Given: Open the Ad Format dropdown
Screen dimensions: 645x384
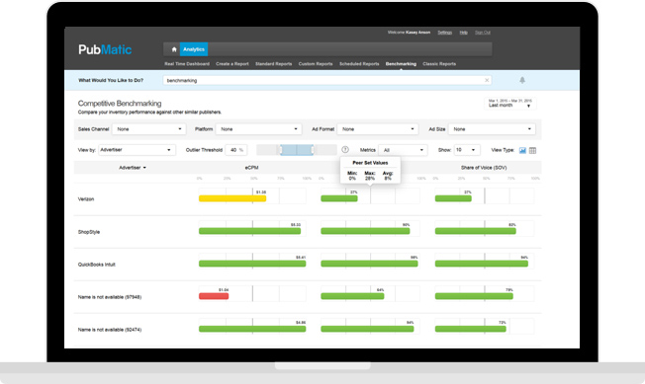Looking at the screenshot, I should click(x=378, y=129).
